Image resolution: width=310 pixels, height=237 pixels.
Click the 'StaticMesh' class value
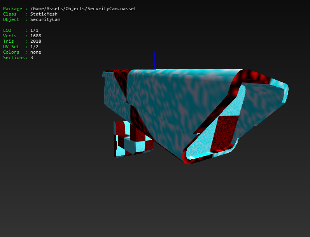[x=44, y=14]
